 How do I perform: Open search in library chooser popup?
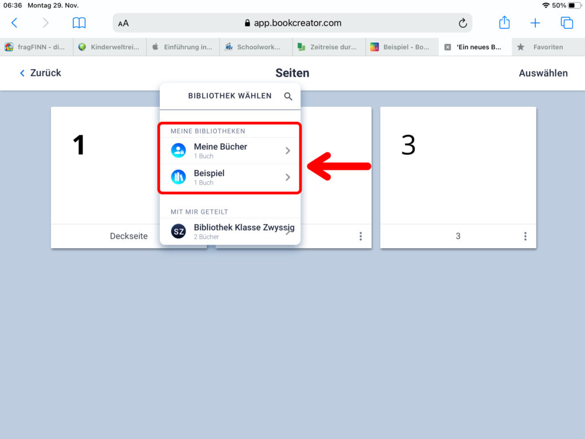pos(289,96)
